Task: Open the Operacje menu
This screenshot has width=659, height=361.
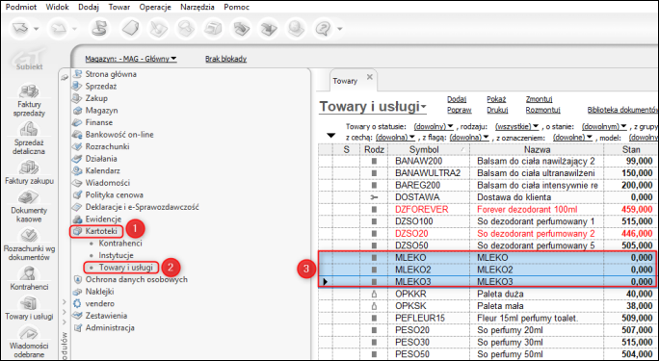Action: (x=155, y=7)
